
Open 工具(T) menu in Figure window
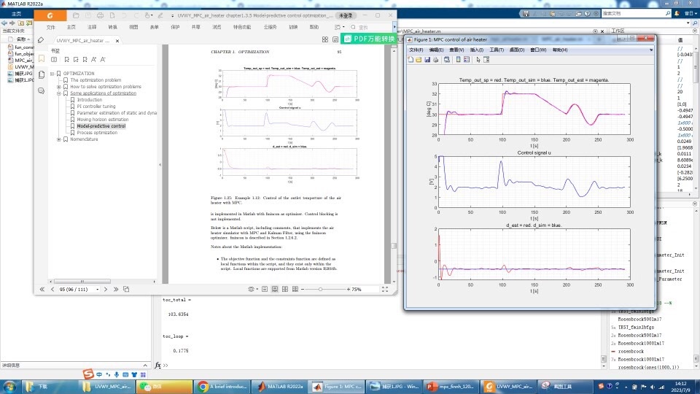[497, 50]
